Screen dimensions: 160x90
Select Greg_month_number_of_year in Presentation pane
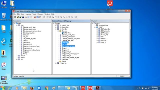(31, 46)
